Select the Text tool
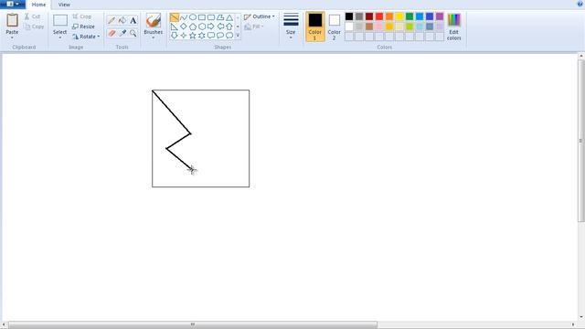Viewport: 585px width, 329px height. [133, 20]
